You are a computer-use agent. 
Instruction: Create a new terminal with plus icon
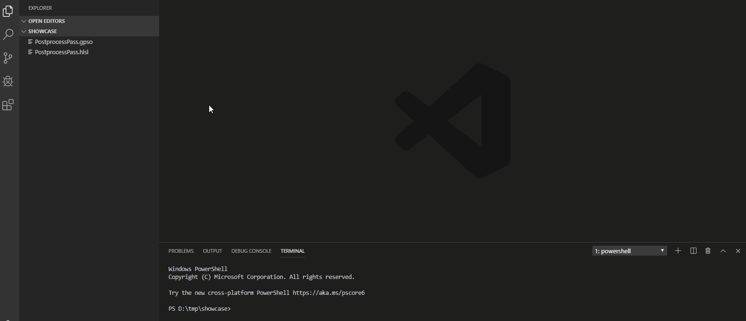(678, 251)
